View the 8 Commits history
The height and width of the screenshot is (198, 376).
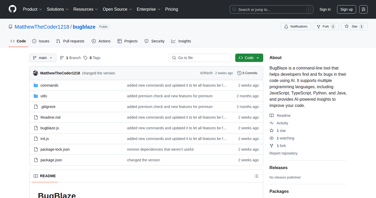[x=247, y=73]
